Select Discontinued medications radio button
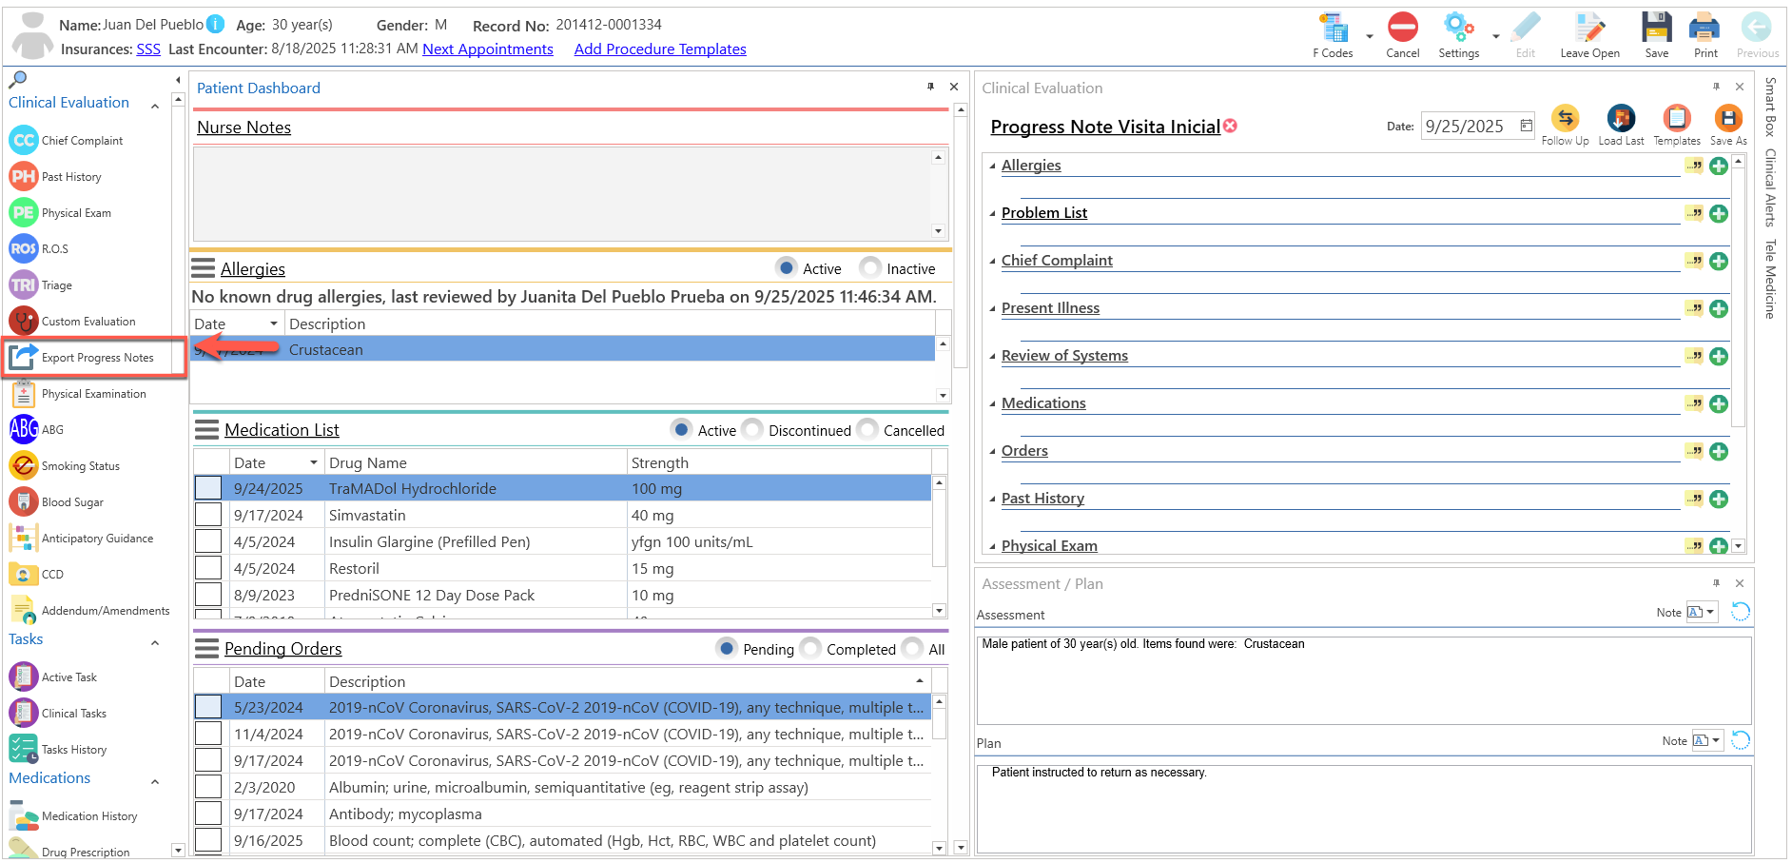 752,429
